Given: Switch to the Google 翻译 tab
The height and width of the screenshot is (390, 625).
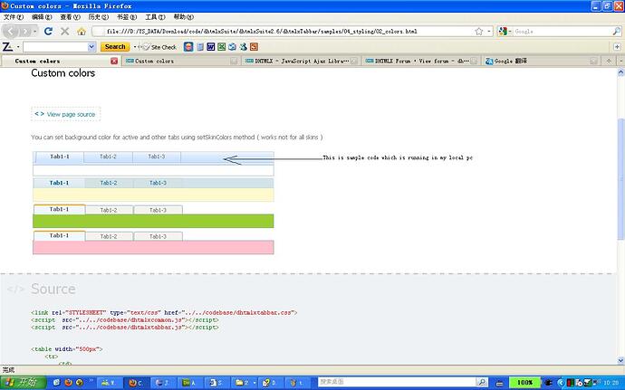Looking at the screenshot, I should pyautogui.click(x=542, y=61).
